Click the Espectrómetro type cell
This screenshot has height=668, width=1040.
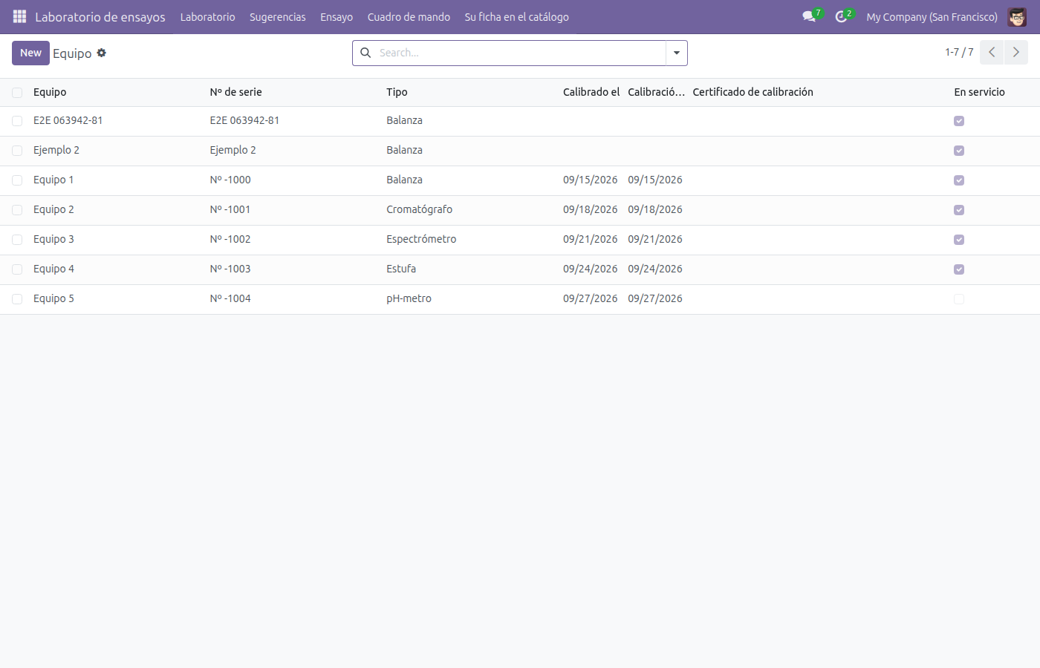click(421, 239)
